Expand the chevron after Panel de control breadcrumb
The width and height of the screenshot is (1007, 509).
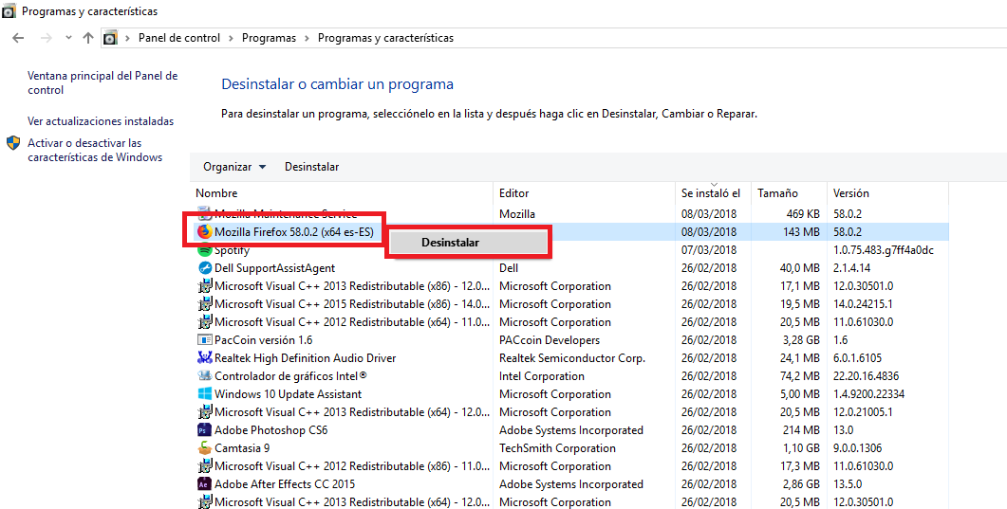232,39
